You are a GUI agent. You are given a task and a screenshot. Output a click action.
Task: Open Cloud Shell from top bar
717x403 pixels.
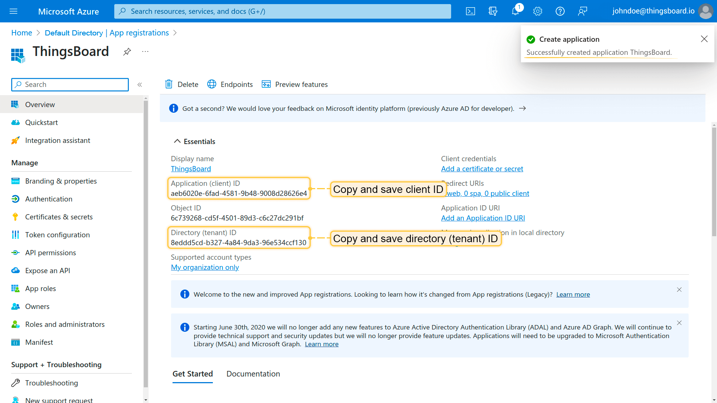pos(471,11)
